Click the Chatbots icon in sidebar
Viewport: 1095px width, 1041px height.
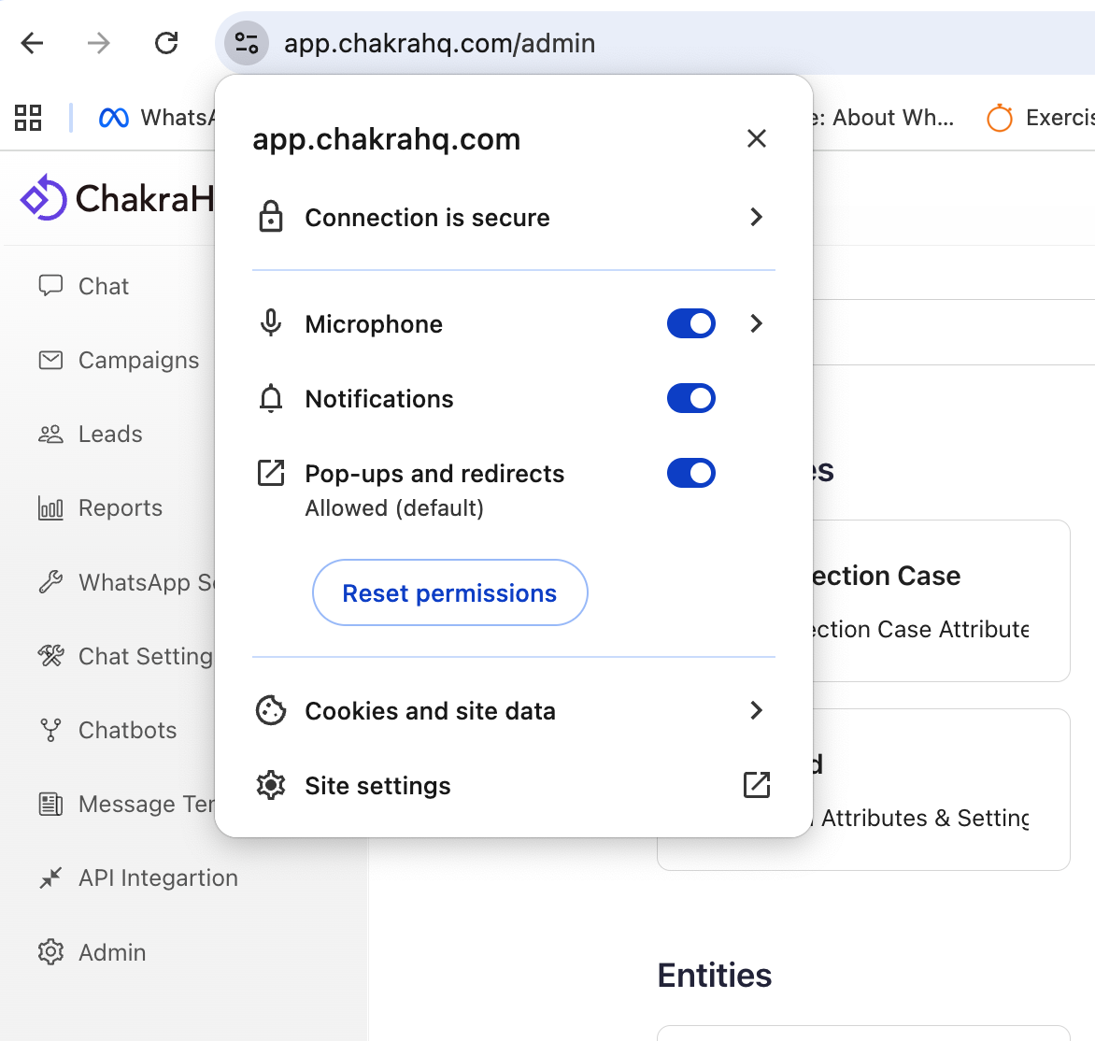[50, 730]
